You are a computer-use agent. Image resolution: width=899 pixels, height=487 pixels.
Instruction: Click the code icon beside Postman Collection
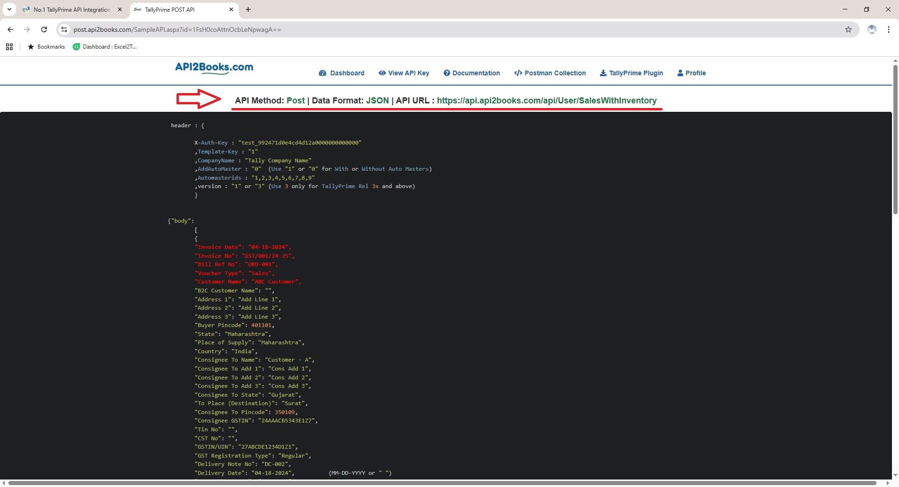[518, 73]
